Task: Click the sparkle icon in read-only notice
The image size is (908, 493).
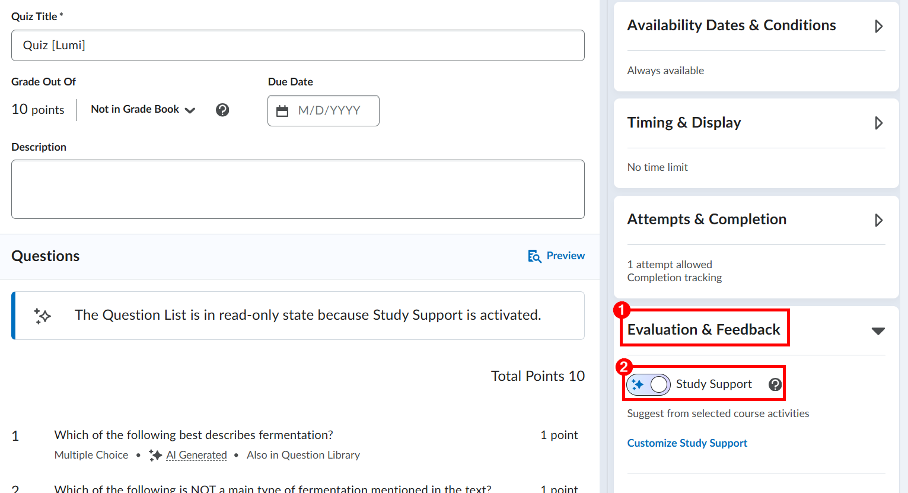Action: tap(42, 316)
